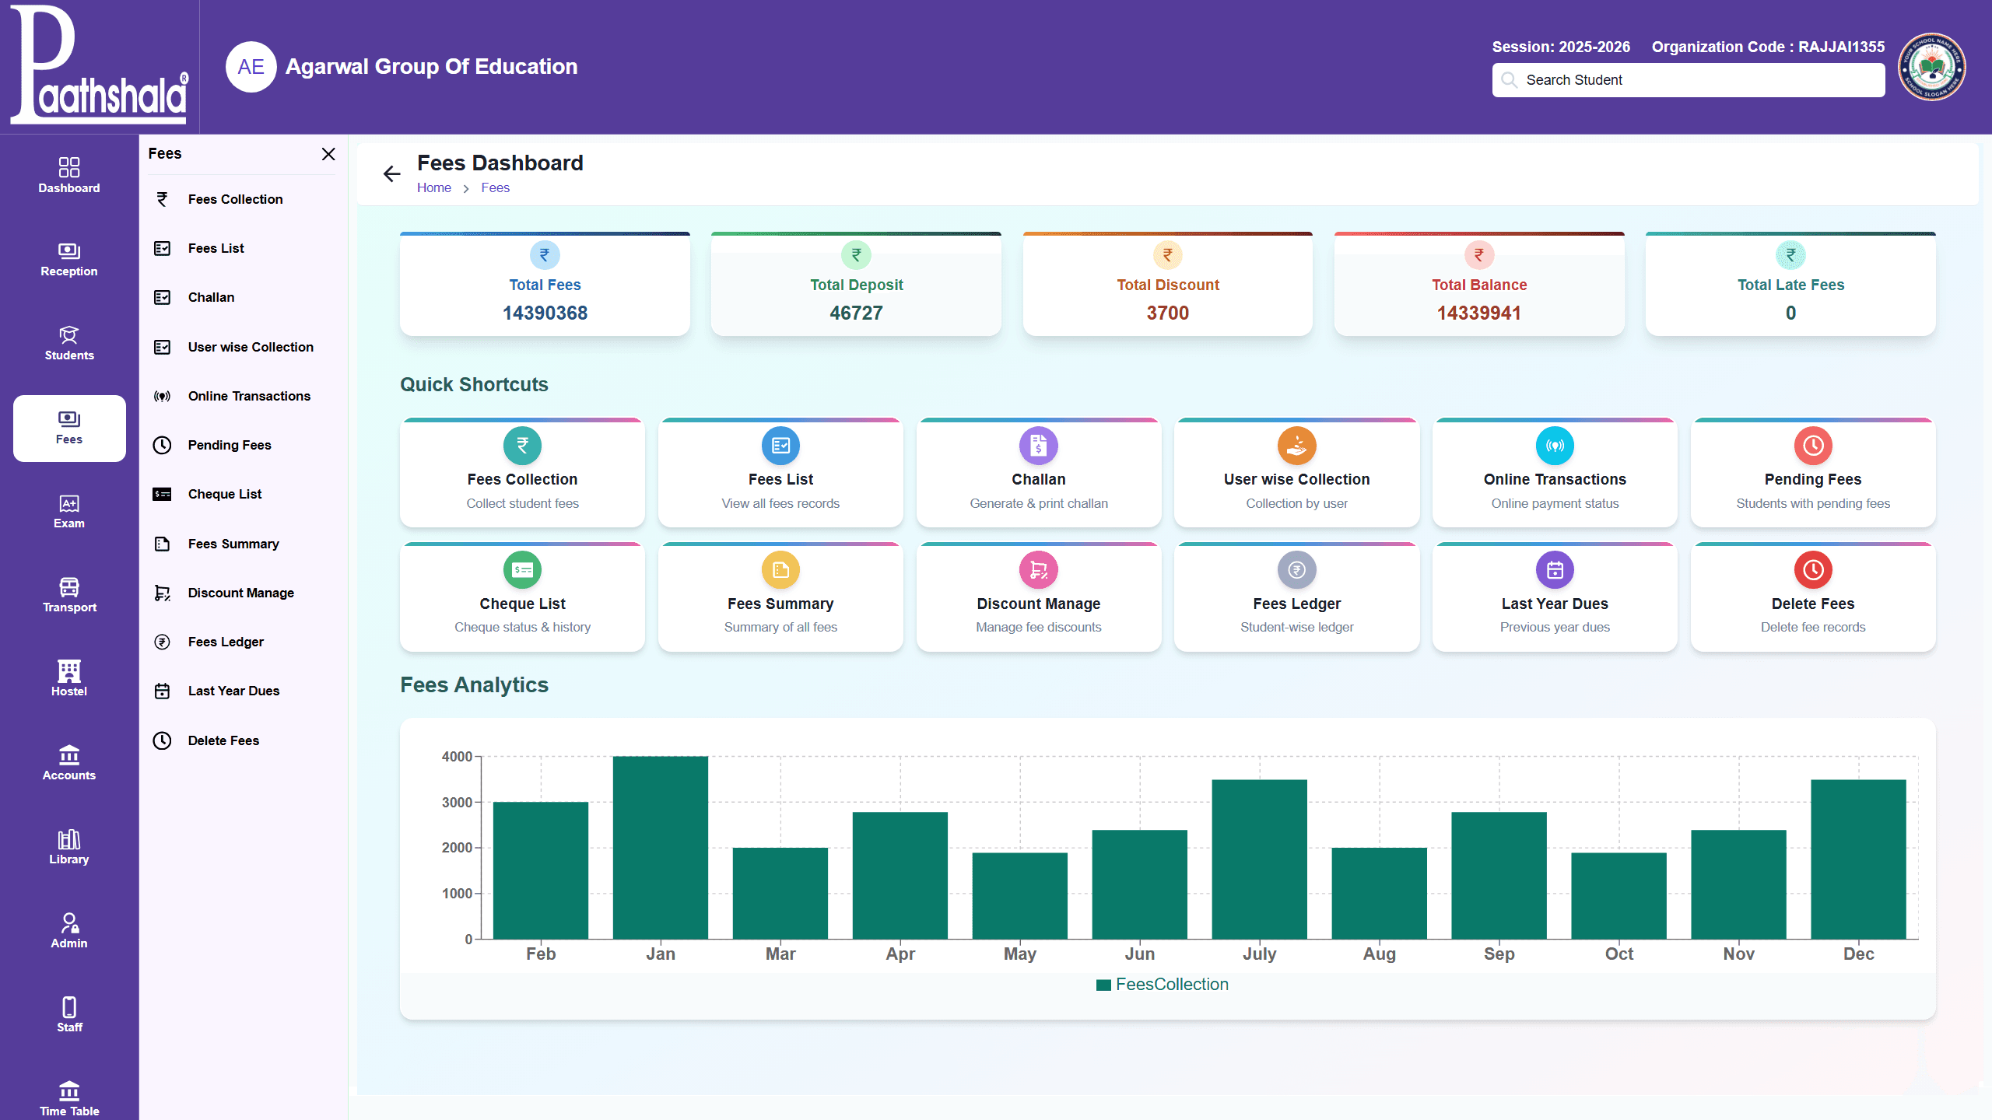Image resolution: width=1992 pixels, height=1120 pixels.
Task: Close the Fees submenu panel
Action: click(x=328, y=154)
